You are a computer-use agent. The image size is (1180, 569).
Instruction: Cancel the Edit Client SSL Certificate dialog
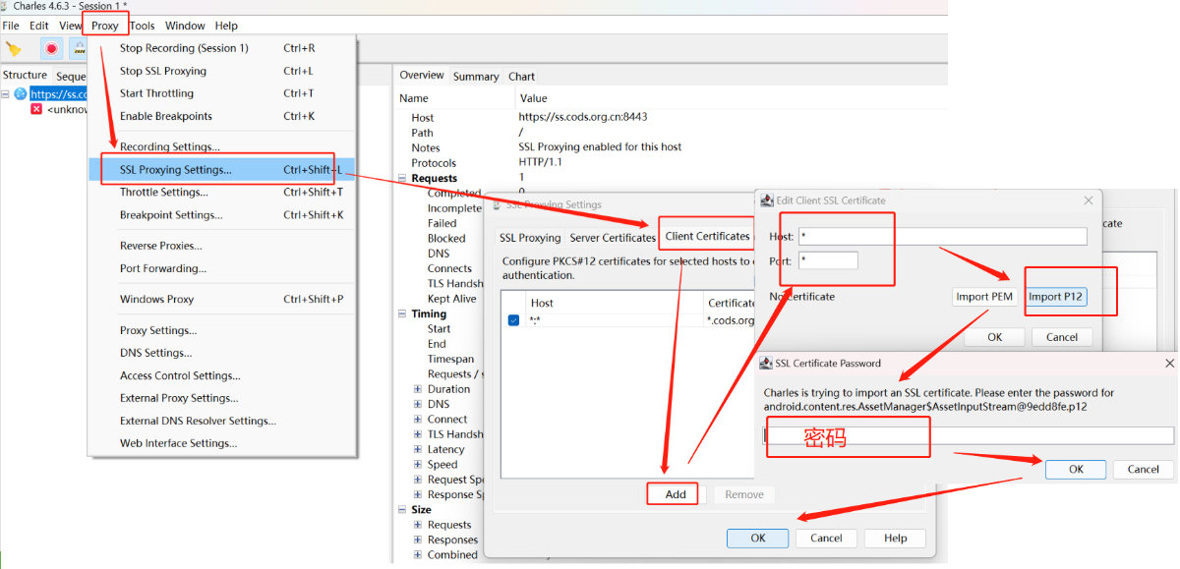pyautogui.click(x=1062, y=337)
